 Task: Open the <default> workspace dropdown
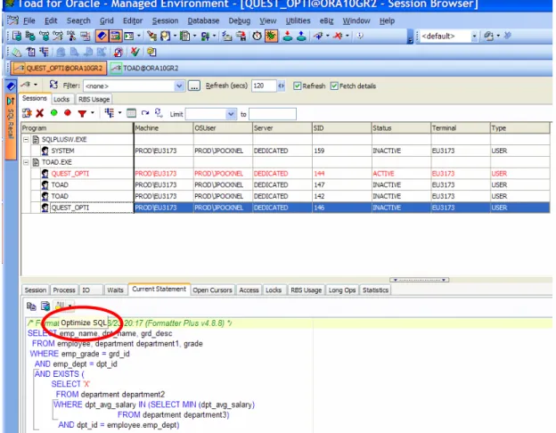click(x=474, y=37)
